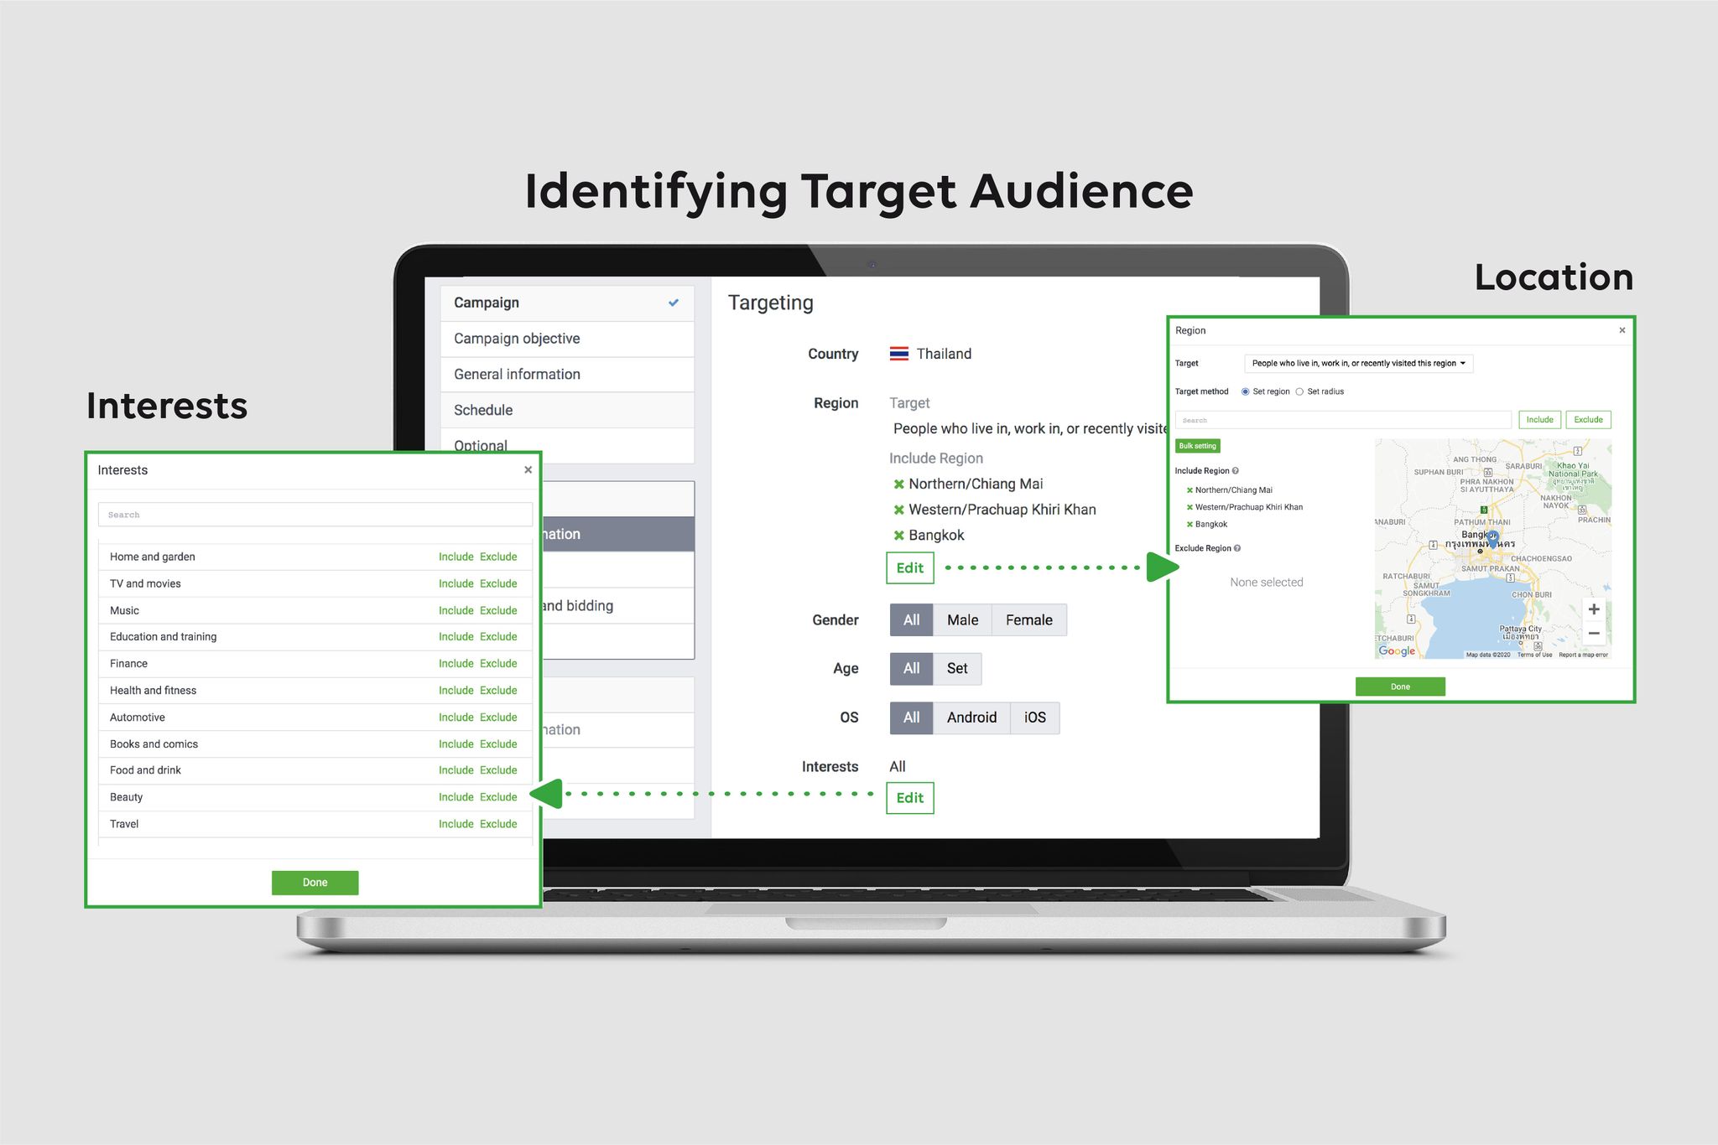Click the Region search field

(x=1343, y=420)
